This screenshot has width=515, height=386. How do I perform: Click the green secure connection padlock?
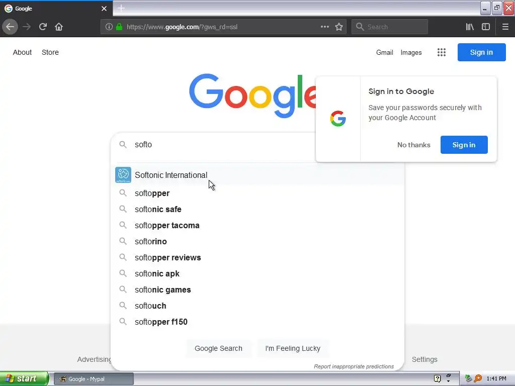pos(119,27)
